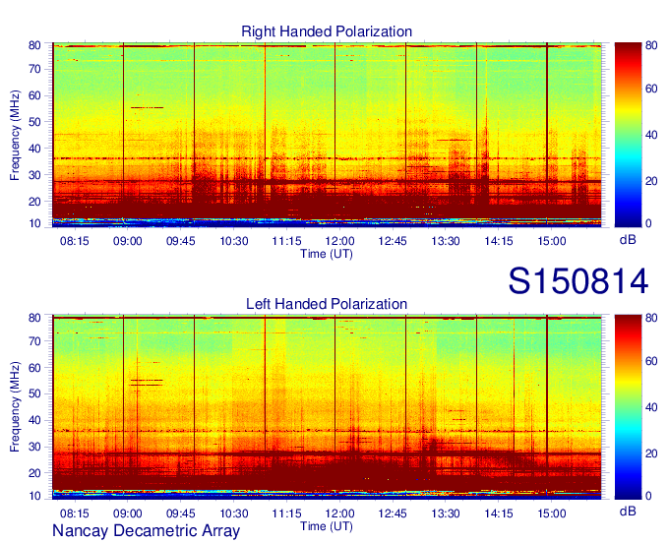
Task: Click 40 MHz frequency tick of Left Handed plot
Action: click(34, 420)
